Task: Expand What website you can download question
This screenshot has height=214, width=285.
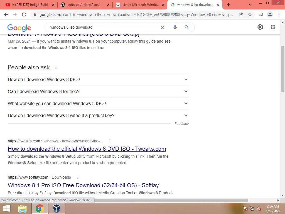Action: pyautogui.click(x=99, y=104)
